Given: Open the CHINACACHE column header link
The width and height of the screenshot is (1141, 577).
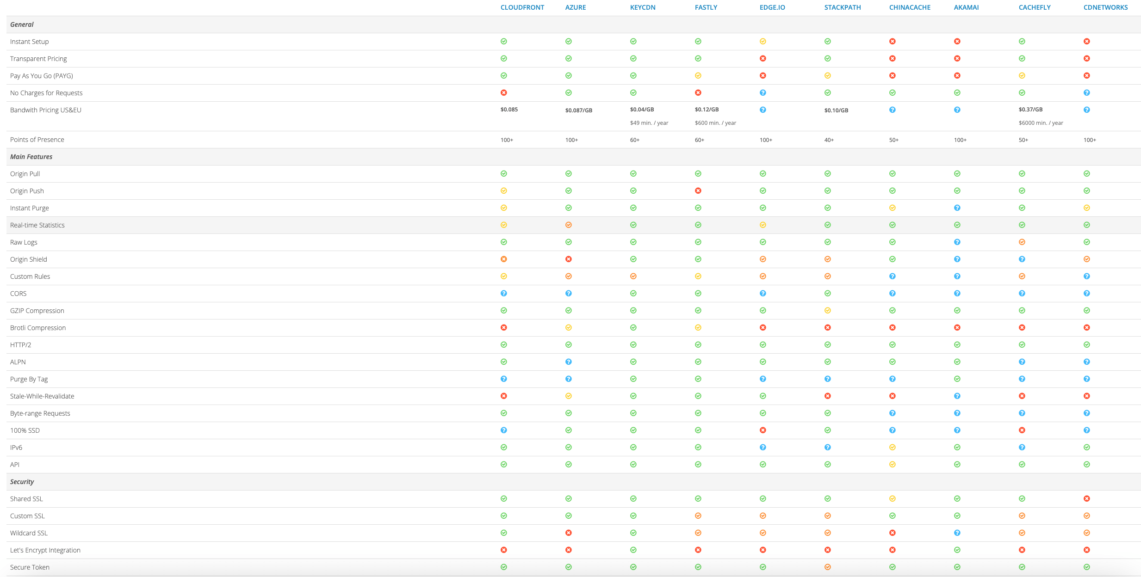Looking at the screenshot, I should point(910,7).
